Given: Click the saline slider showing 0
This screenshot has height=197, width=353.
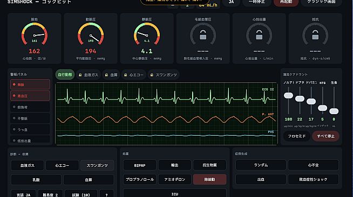Looking at the screenshot, I should coord(334,111).
